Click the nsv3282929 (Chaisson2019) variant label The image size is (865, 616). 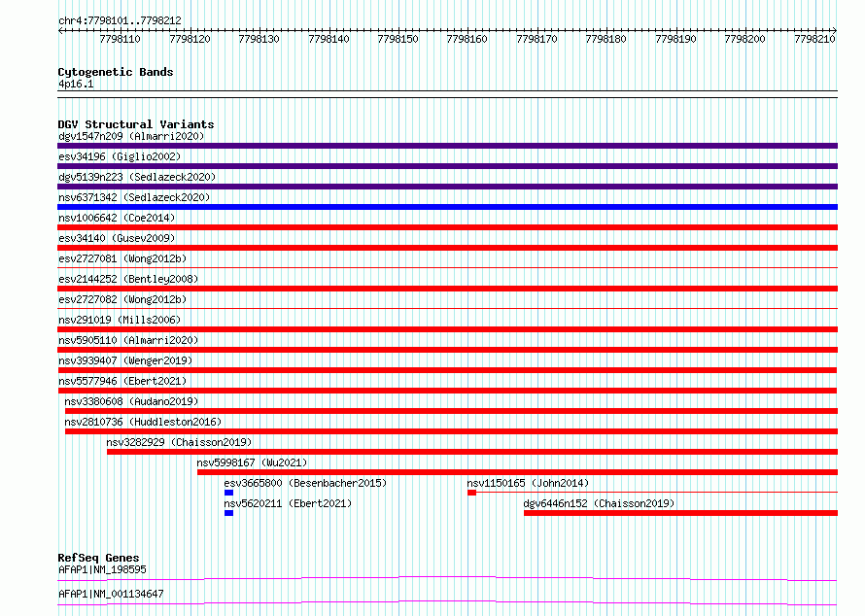[x=179, y=442]
